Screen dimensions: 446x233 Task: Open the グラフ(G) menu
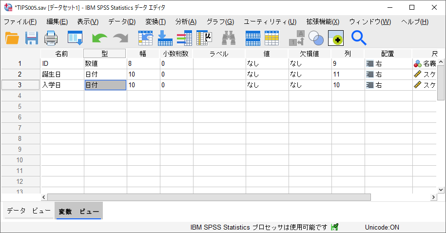pyautogui.click(x=220, y=22)
